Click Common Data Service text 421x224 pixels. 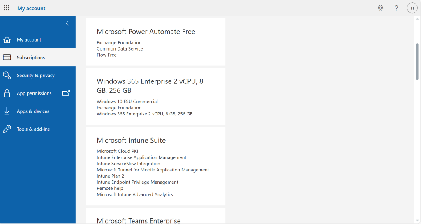click(120, 49)
